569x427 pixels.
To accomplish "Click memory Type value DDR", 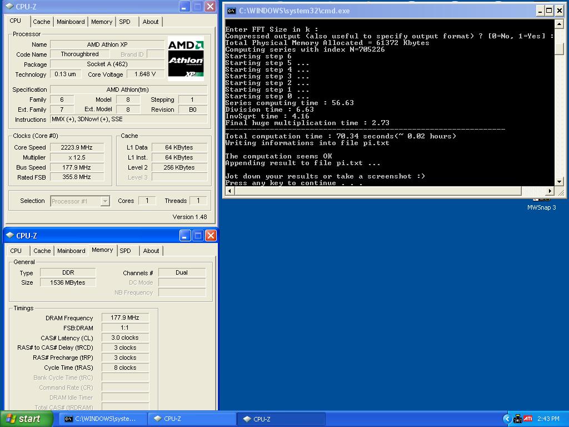I will 68,272.
